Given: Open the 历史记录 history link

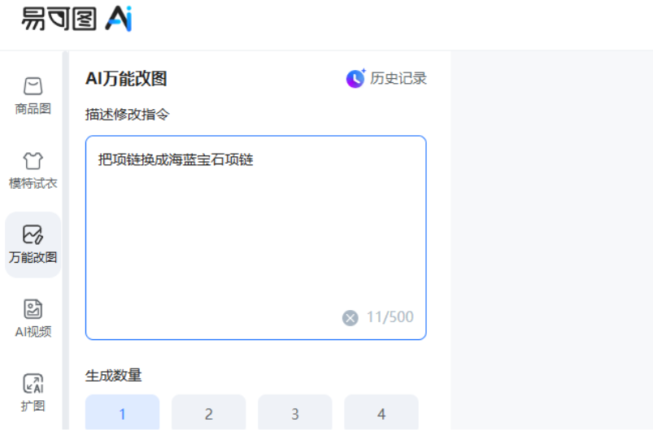Looking at the screenshot, I should click(x=398, y=78).
